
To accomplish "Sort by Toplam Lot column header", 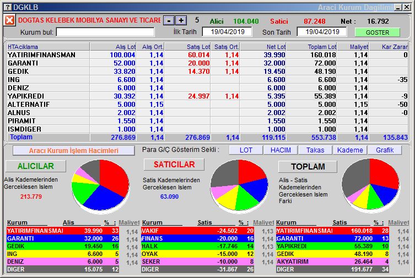I will pos(312,47).
